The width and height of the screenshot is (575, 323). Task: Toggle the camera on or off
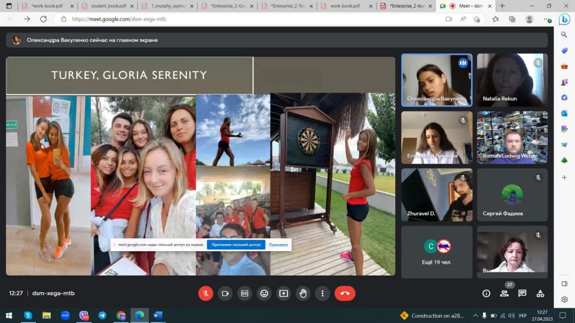click(x=225, y=293)
